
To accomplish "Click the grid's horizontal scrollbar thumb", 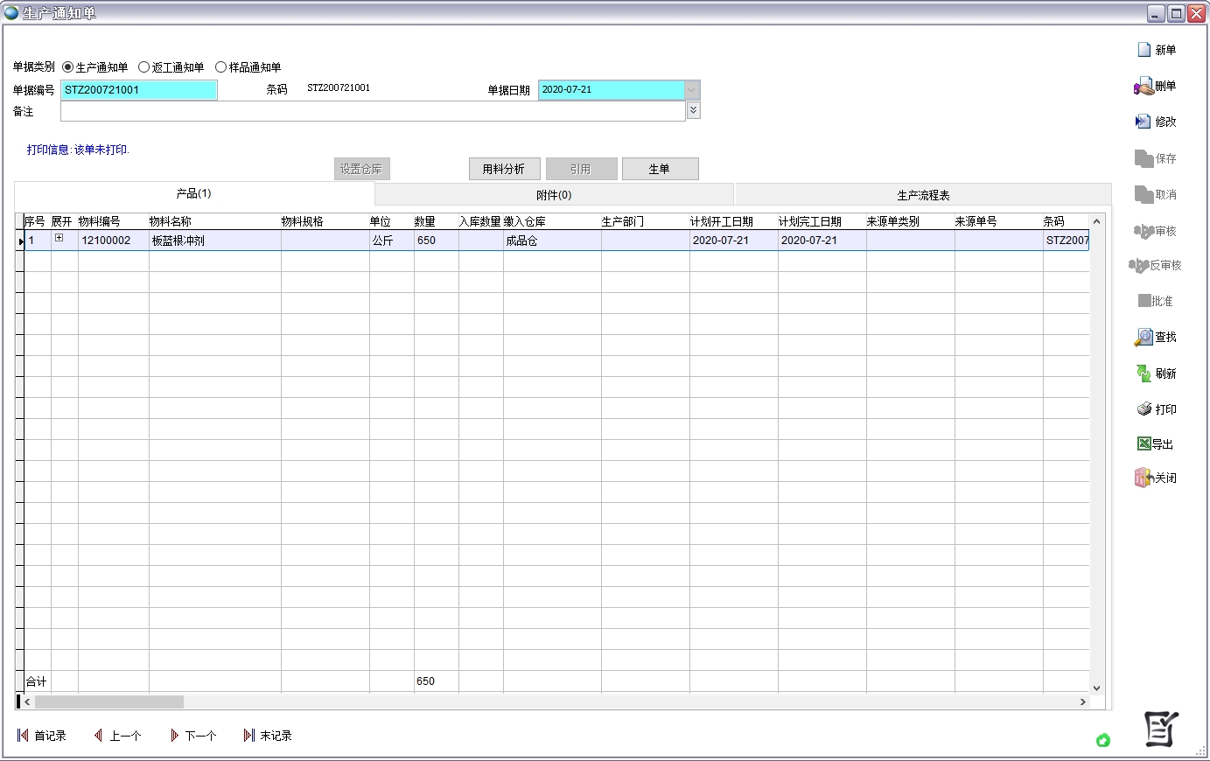I will pyautogui.click(x=109, y=702).
